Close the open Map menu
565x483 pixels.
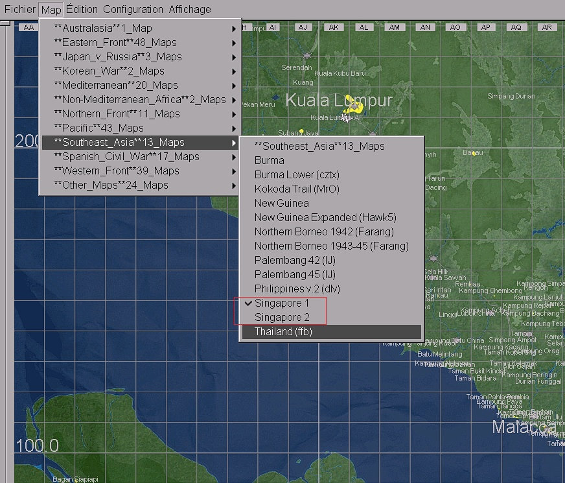click(51, 9)
